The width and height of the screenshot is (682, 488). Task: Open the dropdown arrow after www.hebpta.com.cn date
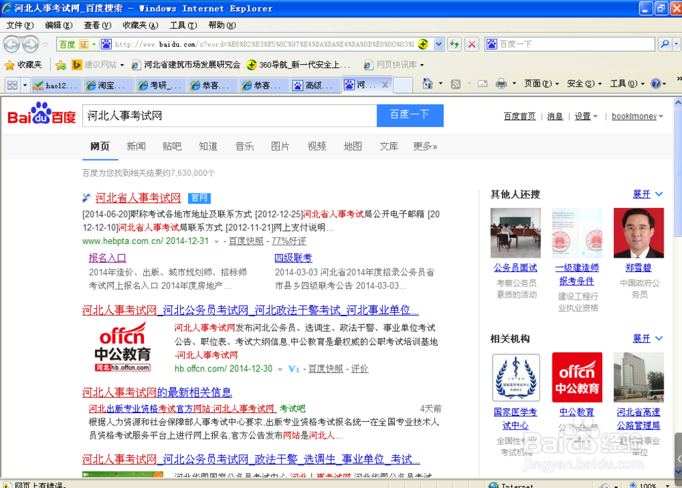pyautogui.click(x=216, y=241)
